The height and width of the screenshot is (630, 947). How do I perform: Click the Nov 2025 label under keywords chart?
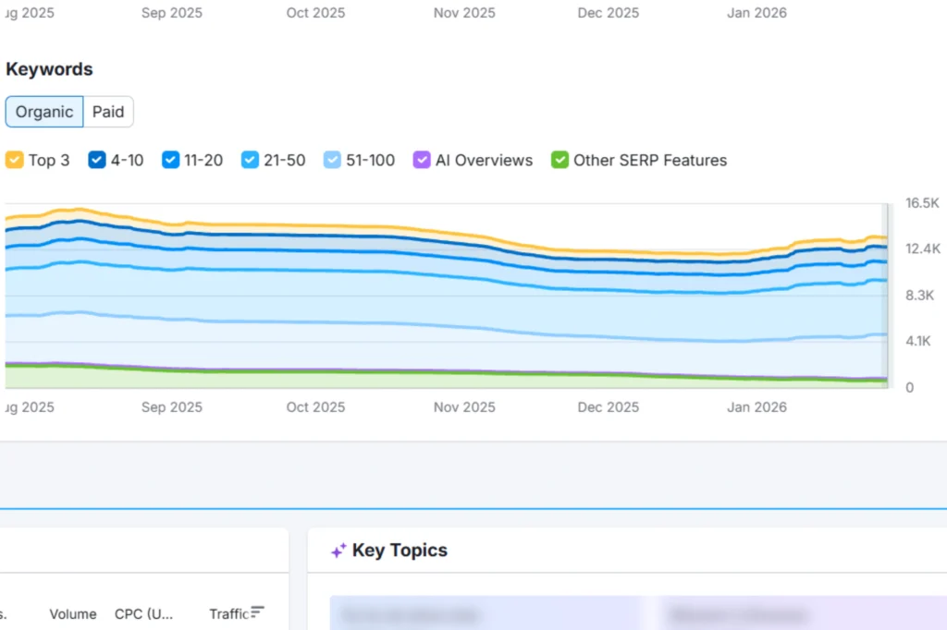[464, 407]
